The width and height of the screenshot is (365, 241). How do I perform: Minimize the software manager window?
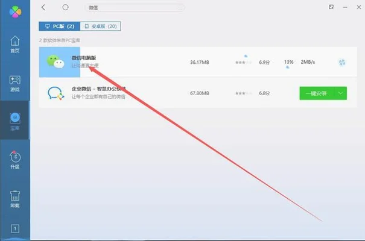tap(345, 7)
